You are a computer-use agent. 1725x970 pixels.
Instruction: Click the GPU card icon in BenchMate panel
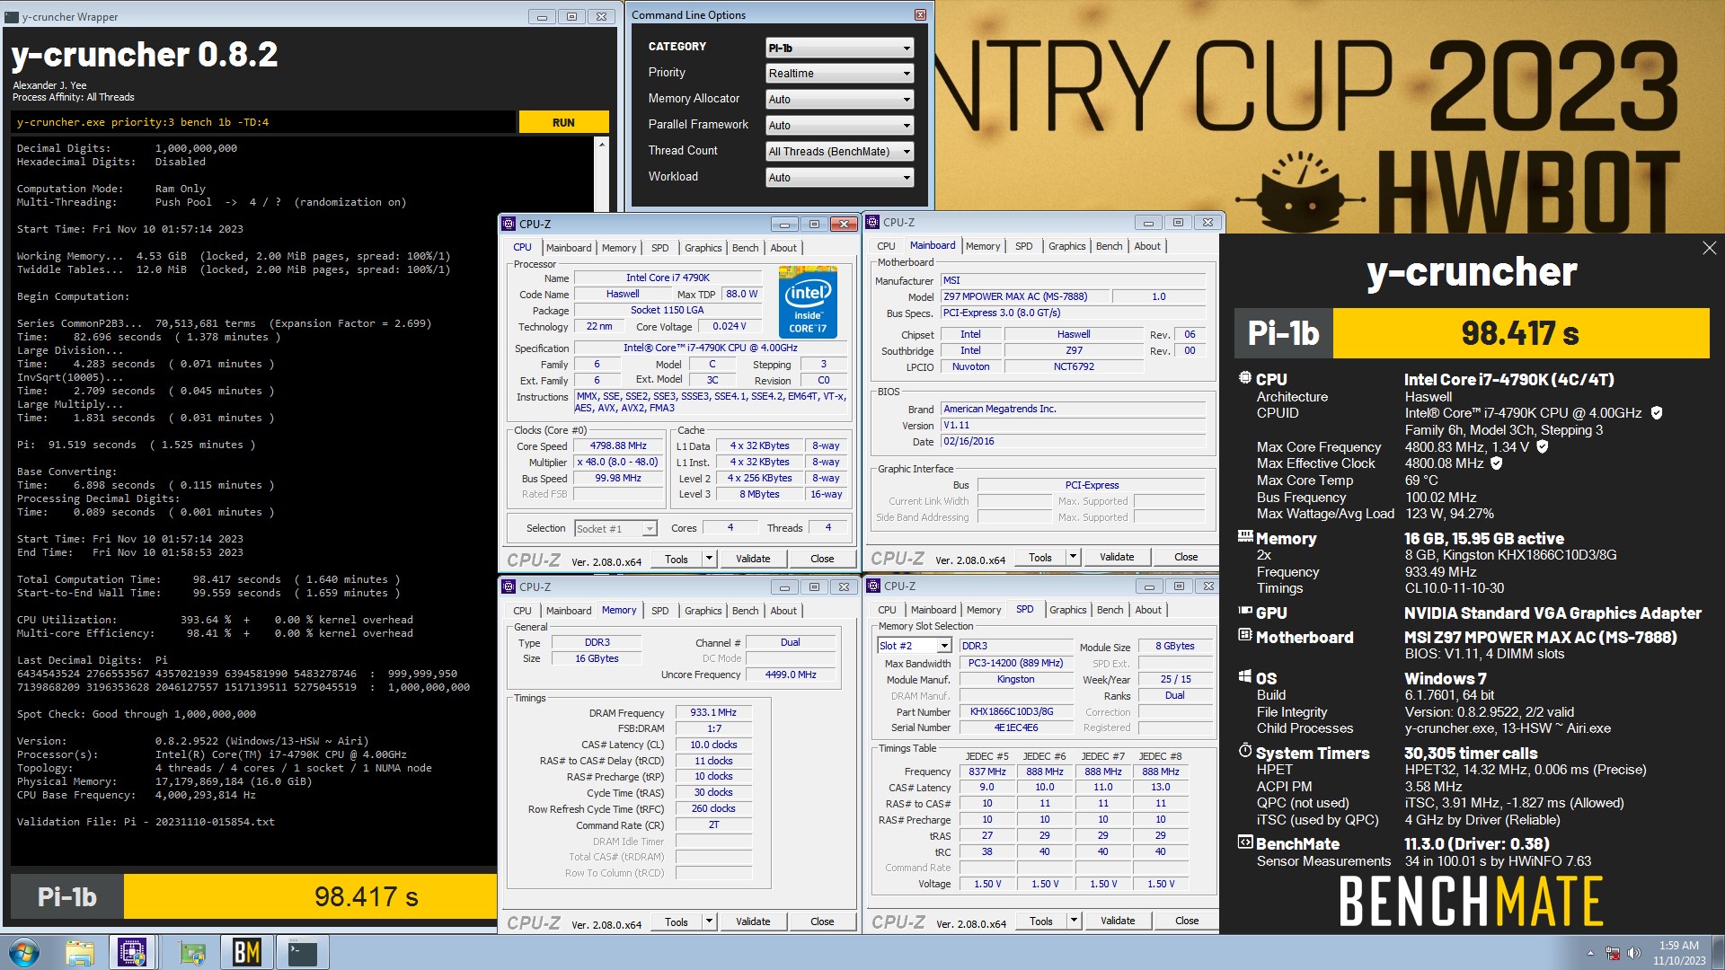pyautogui.click(x=1245, y=611)
